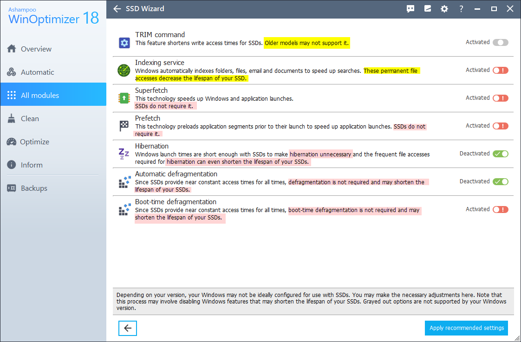
Task: Click the Boot-time defragmentation heading
Action: pos(176,202)
